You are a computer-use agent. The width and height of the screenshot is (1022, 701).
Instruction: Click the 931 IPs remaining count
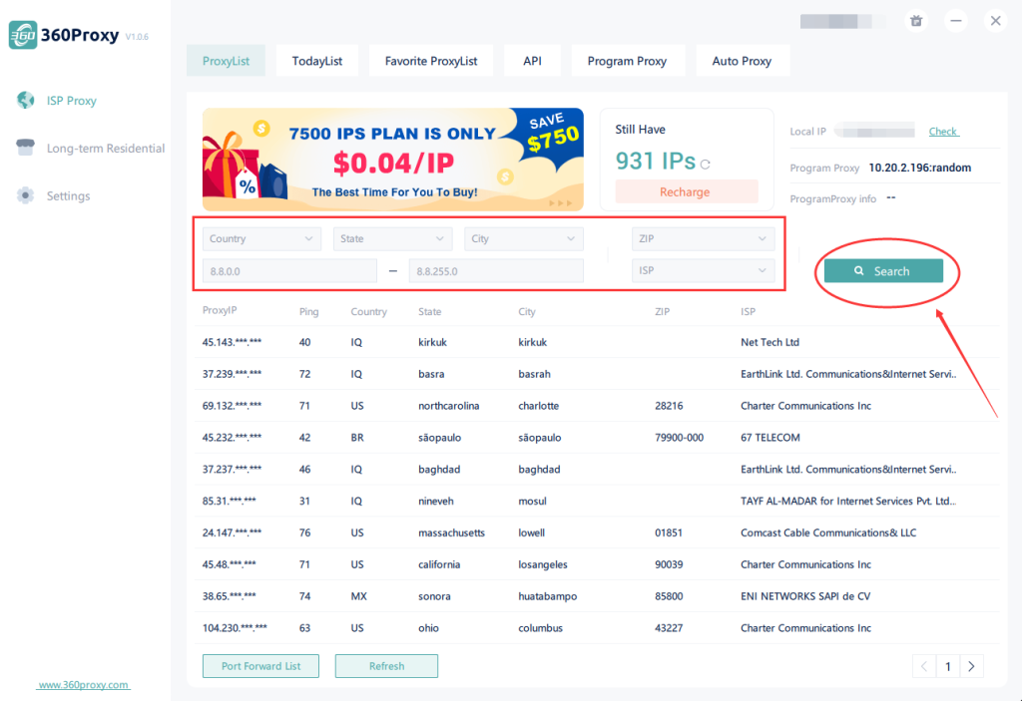tap(656, 161)
